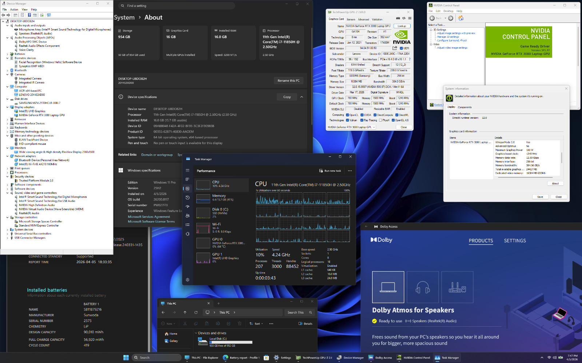Click Copy button for device specifications
This screenshot has height=363, width=582.
click(x=287, y=97)
